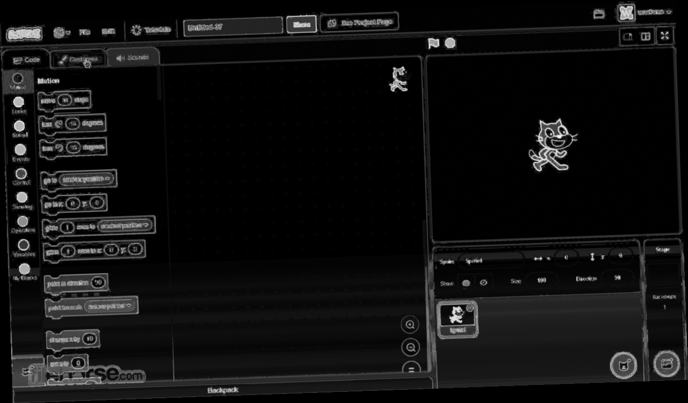Zoom out the code workspace

(410, 347)
